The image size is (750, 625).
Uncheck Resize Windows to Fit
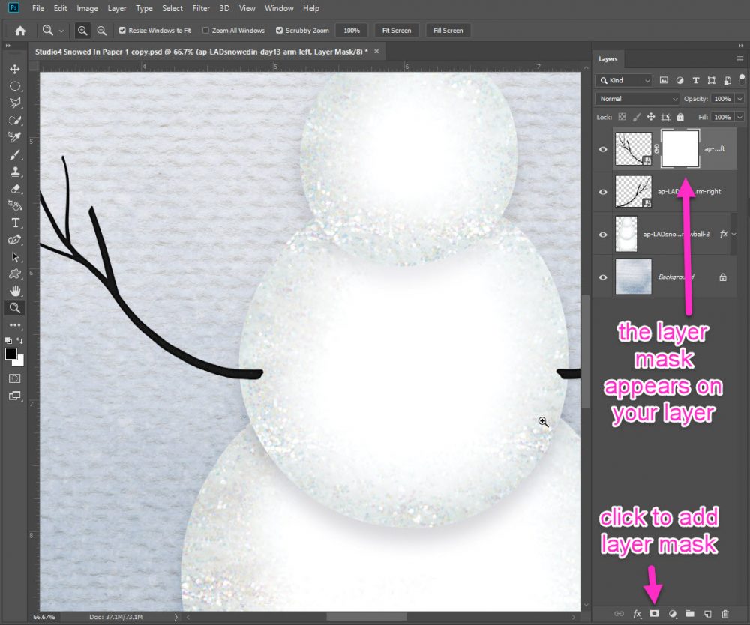coord(123,31)
